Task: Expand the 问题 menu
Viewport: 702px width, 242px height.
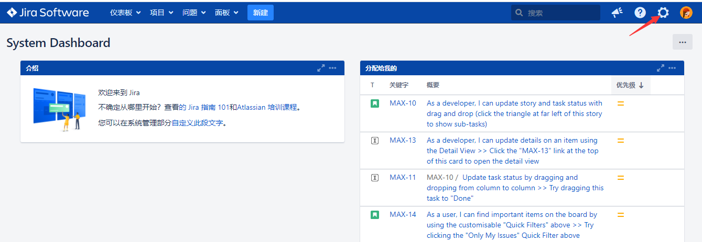Action: point(194,13)
